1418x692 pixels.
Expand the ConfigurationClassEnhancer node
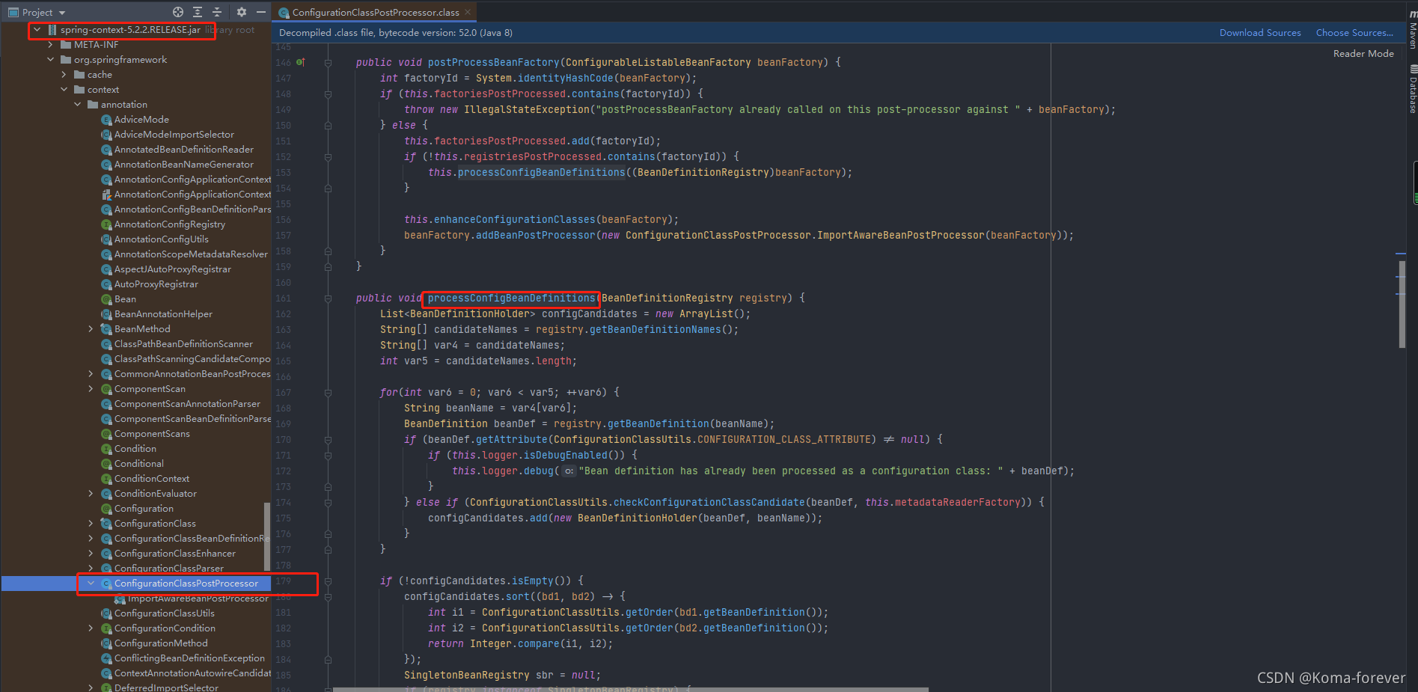[91, 554]
